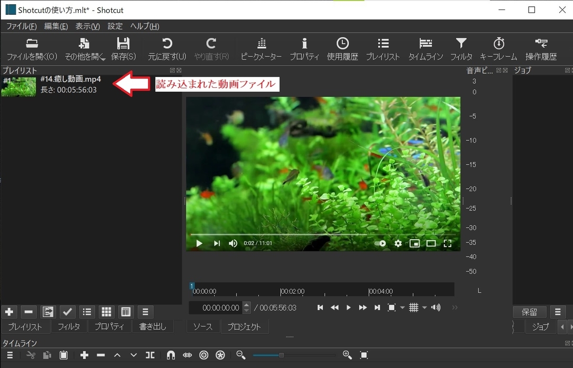Open the jobs panel hamburger menu

click(558, 312)
